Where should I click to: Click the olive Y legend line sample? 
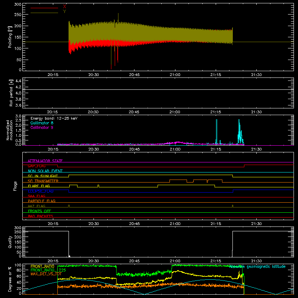coord(44,13)
